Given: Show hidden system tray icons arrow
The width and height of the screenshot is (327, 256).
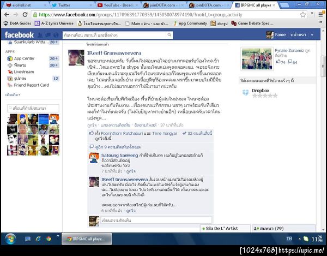Looking at the screenshot, I should tap(300, 239).
